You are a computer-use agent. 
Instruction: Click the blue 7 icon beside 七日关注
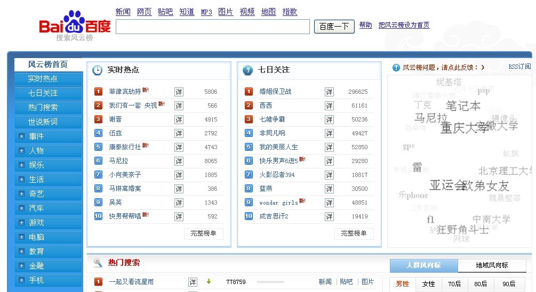247,70
